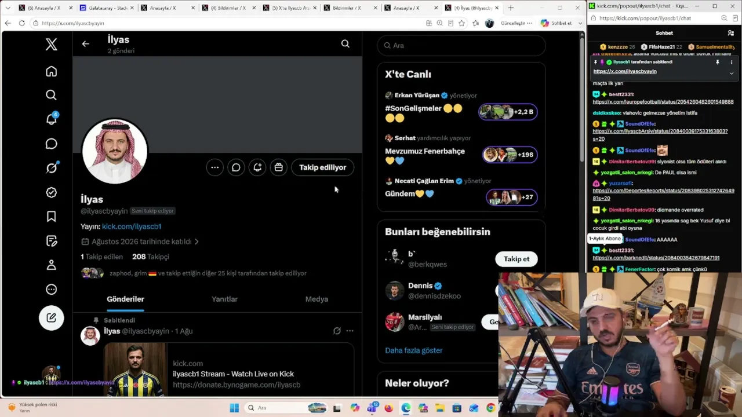
Task: Follow b` with Takip et button
Action: 517,259
